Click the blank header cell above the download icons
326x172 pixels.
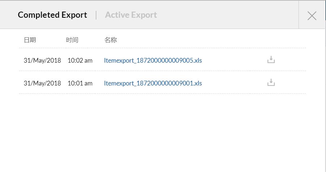(x=271, y=40)
